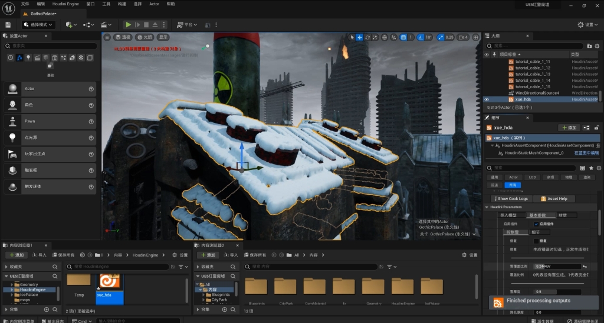Image resolution: width=604 pixels, height=323 pixels.
Task: Open the 编辑 menu
Action: point(41,4)
